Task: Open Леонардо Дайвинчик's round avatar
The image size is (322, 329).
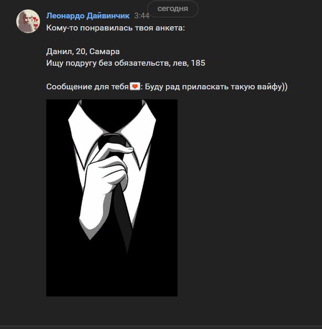Action: click(x=28, y=21)
